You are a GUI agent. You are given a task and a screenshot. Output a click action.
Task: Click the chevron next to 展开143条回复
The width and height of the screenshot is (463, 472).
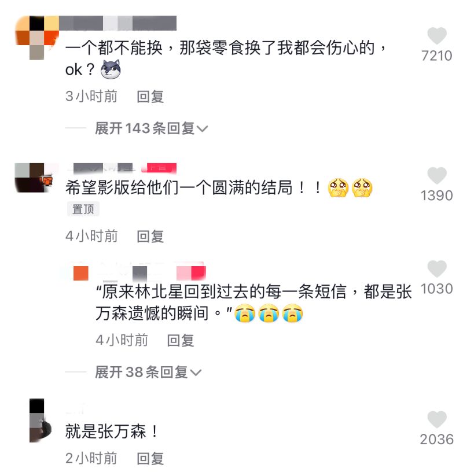(x=202, y=129)
